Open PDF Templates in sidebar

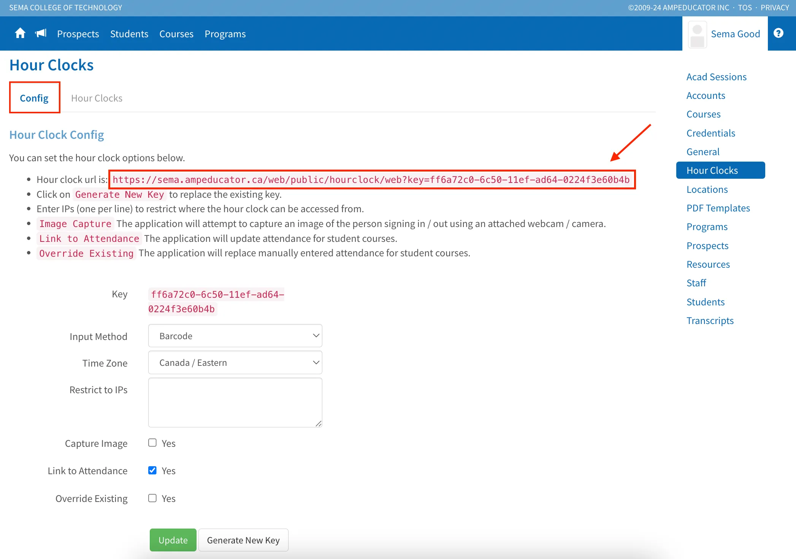tap(718, 208)
